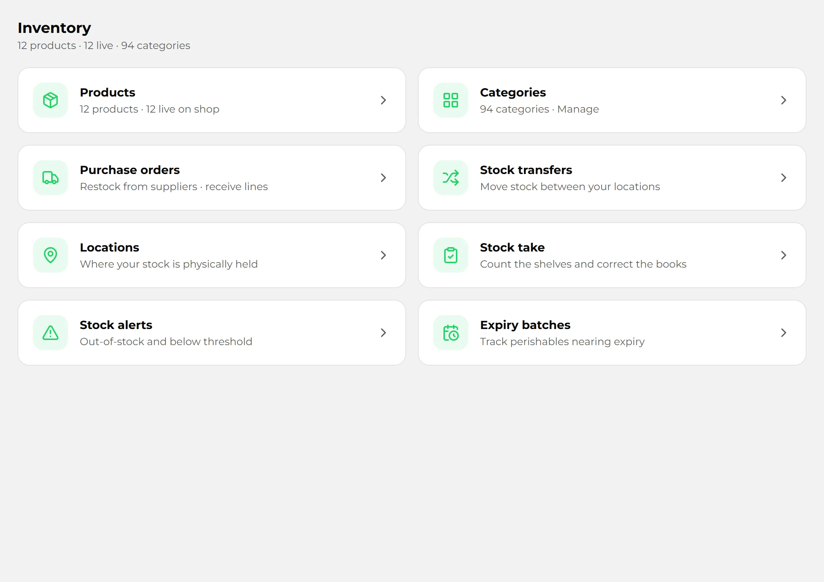This screenshot has width=824, height=582.
Task: Click "Where your stock is physically held" text
Action: [x=169, y=264]
